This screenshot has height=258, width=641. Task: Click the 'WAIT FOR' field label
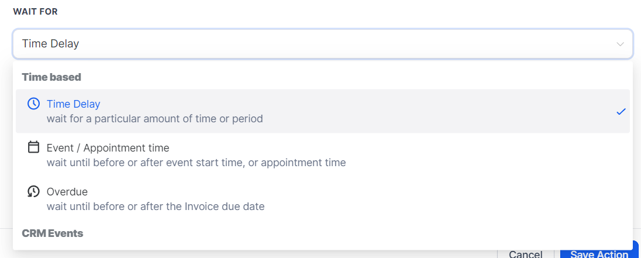(x=36, y=12)
